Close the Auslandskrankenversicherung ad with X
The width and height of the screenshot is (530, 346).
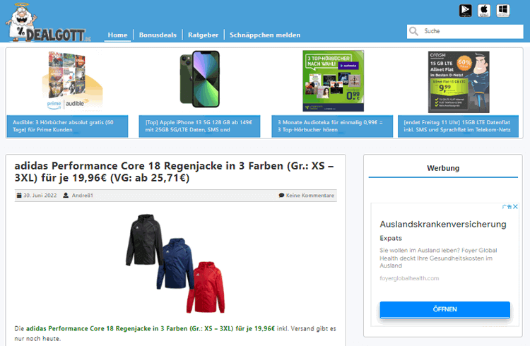515,206
